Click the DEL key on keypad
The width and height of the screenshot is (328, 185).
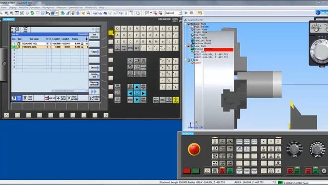[x=162, y=100]
